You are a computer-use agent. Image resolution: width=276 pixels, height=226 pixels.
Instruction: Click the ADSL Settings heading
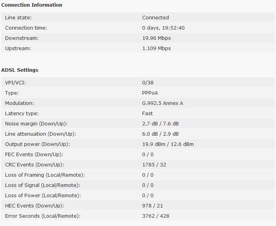click(x=20, y=70)
